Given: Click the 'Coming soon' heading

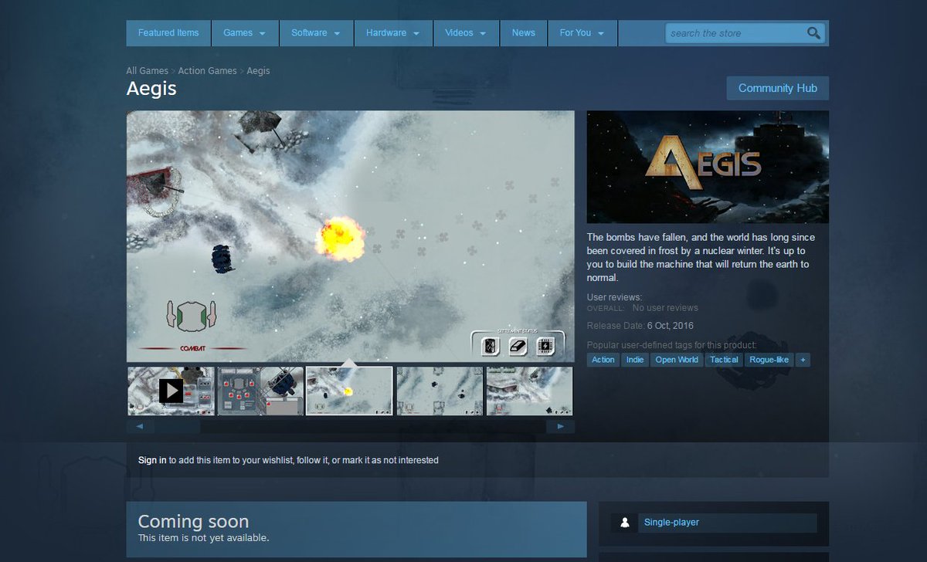Looking at the screenshot, I should tap(193, 521).
